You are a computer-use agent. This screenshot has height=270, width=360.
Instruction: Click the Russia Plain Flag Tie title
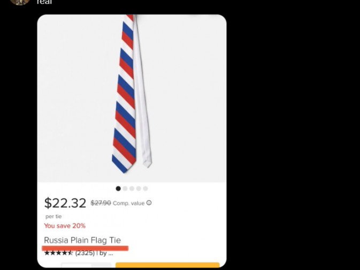click(x=82, y=240)
